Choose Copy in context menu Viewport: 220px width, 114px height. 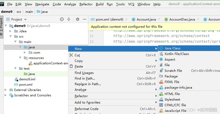point(113,61)
